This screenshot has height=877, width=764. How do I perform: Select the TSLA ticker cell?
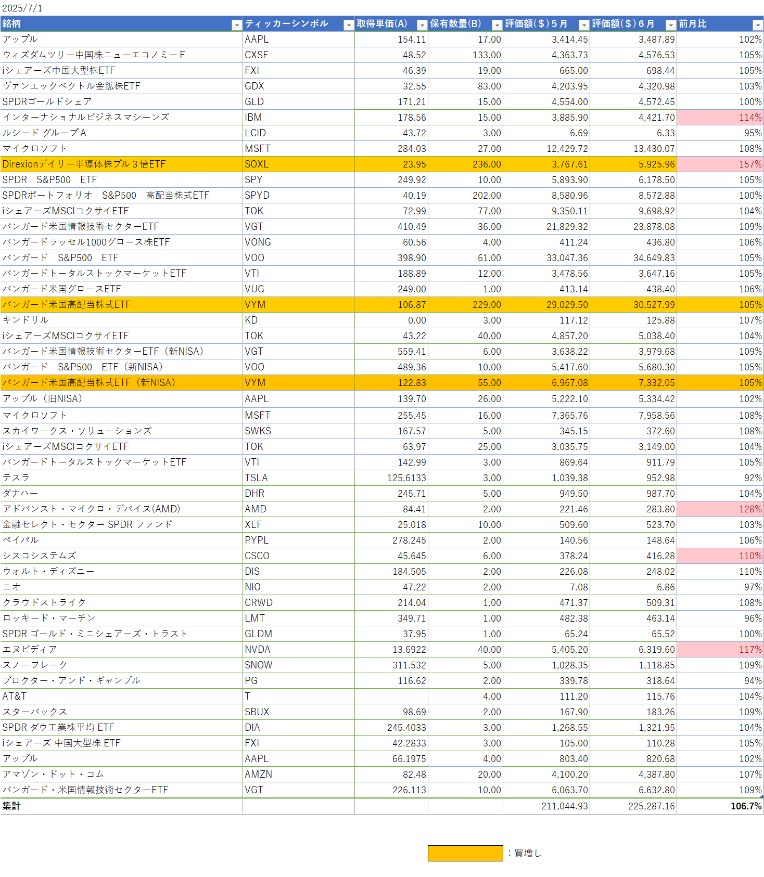point(299,478)
